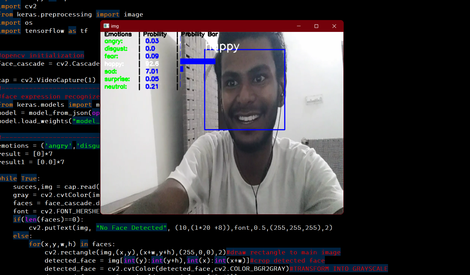Click the highlighted import keyword after keras.preprocessing
Screen dimensions: 470x275
tap(108, 14)
